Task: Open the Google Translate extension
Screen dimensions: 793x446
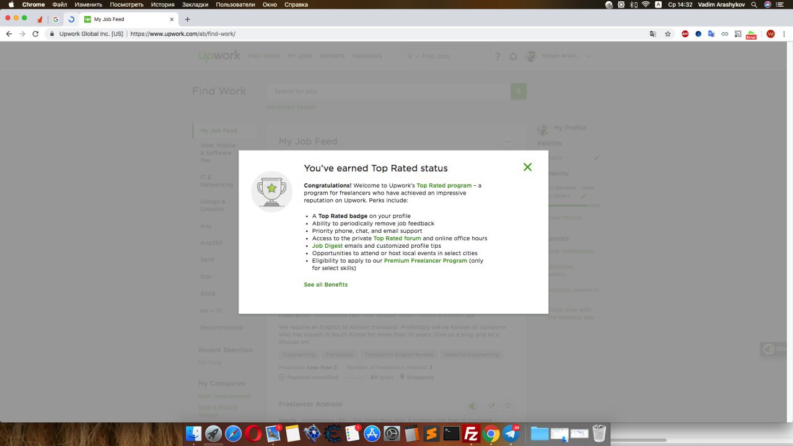Action: pyautogui.click(x=711, y=34)
